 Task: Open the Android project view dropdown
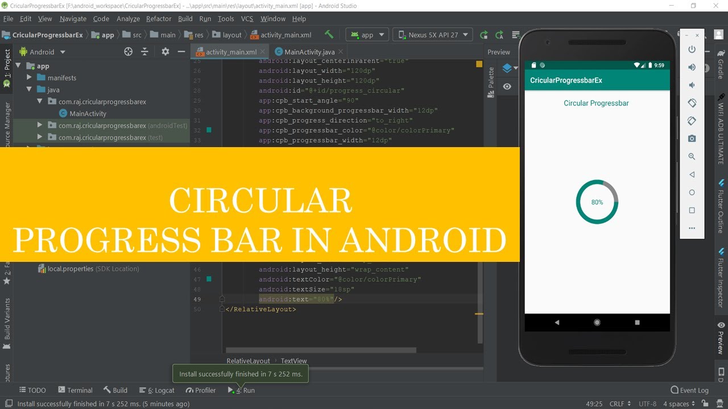pyautogui.click(x=43, y=52)
